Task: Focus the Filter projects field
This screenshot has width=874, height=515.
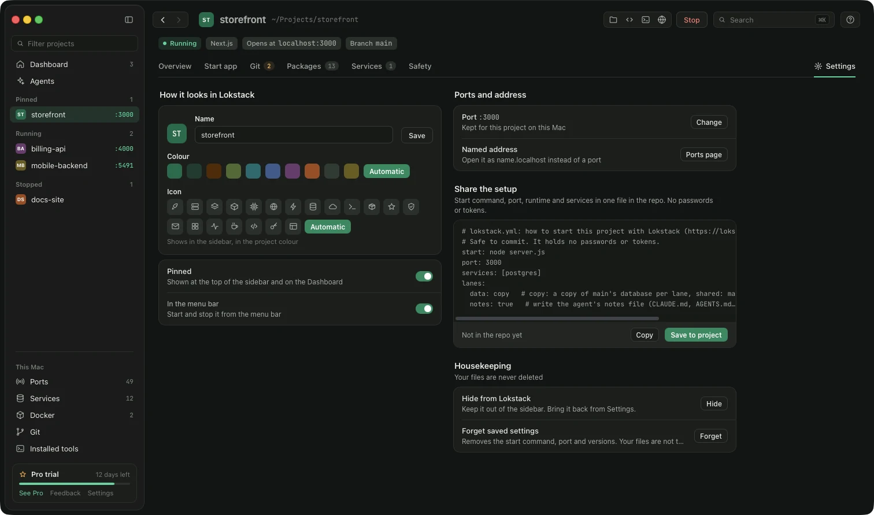Action: (75, 43)
